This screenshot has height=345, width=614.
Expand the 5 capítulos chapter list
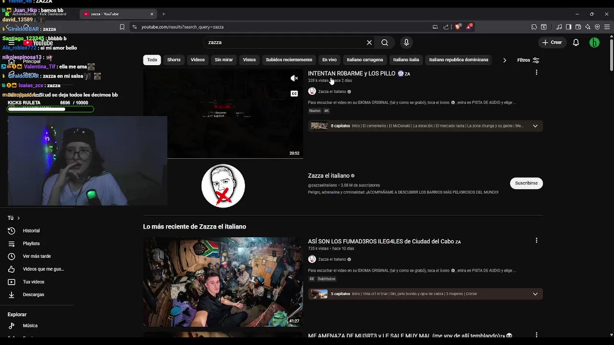[x=535, y=294]
